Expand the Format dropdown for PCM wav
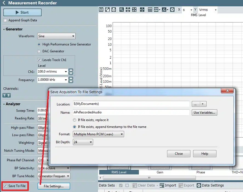 pyautogui.click(x=98, y=134)
